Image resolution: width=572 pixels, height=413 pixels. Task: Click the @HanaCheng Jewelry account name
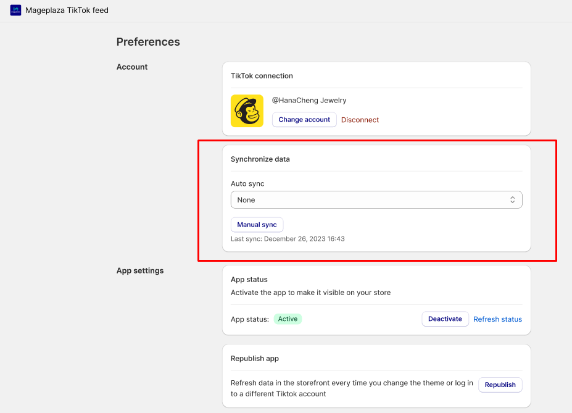pos(309,101)
